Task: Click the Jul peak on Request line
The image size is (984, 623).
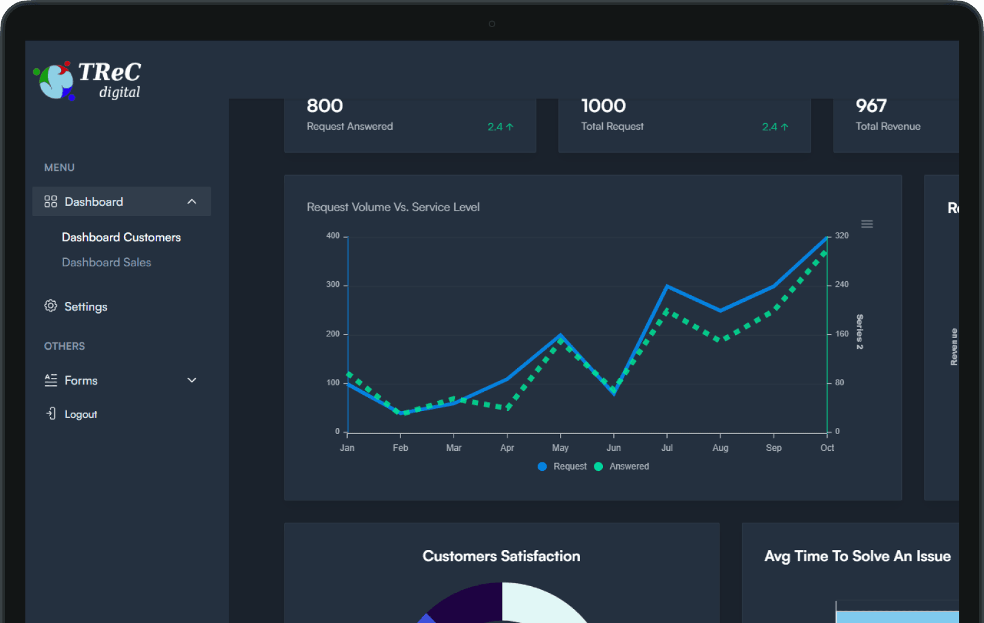Action: pos(667,286)
